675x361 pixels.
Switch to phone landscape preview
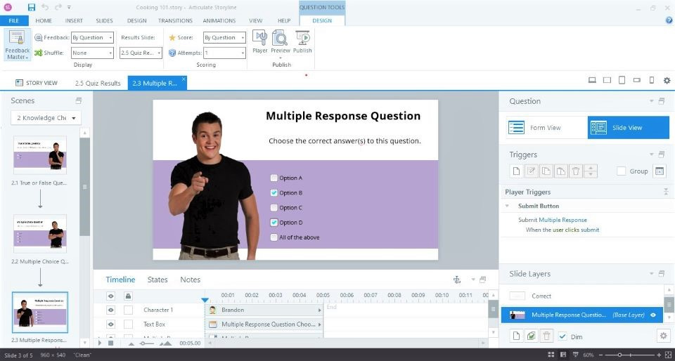637,80
